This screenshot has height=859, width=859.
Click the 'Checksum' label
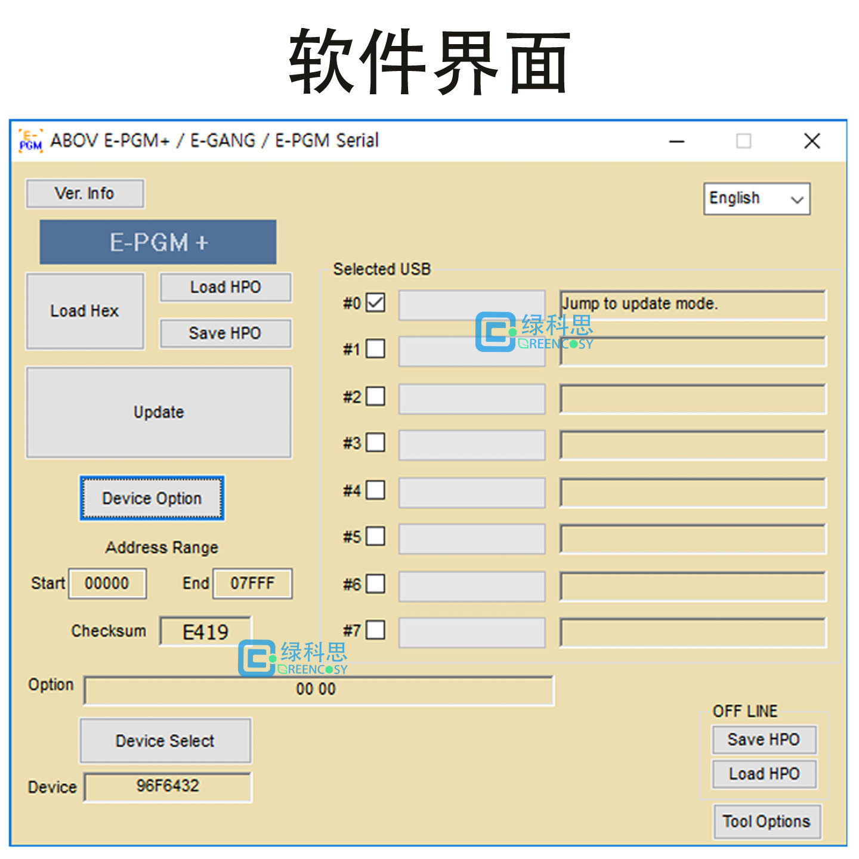[x=109, y=631]
